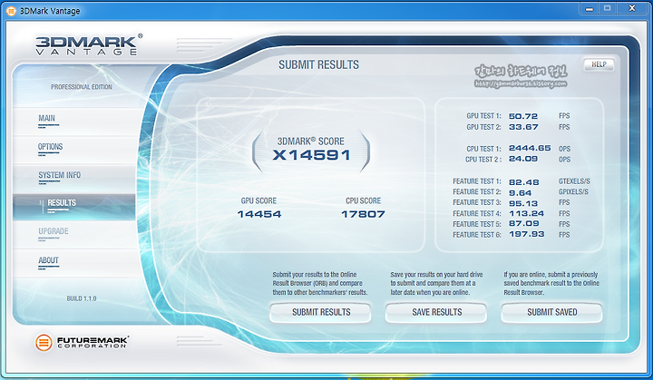Click the Submit Results page heading
Viewport: 653px width, 380px height.
tap(318, 65)
